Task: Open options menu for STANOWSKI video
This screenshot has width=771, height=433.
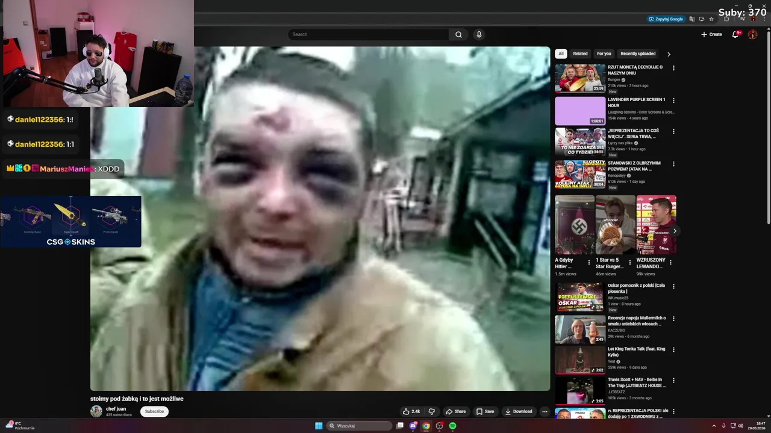Action: [x=673, y=164]
